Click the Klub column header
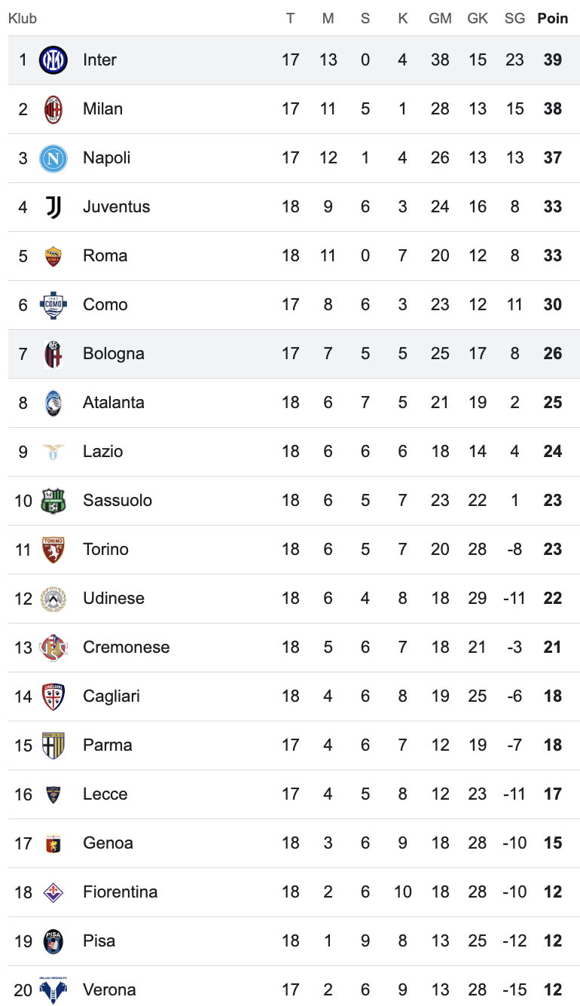 click(23, 18)
